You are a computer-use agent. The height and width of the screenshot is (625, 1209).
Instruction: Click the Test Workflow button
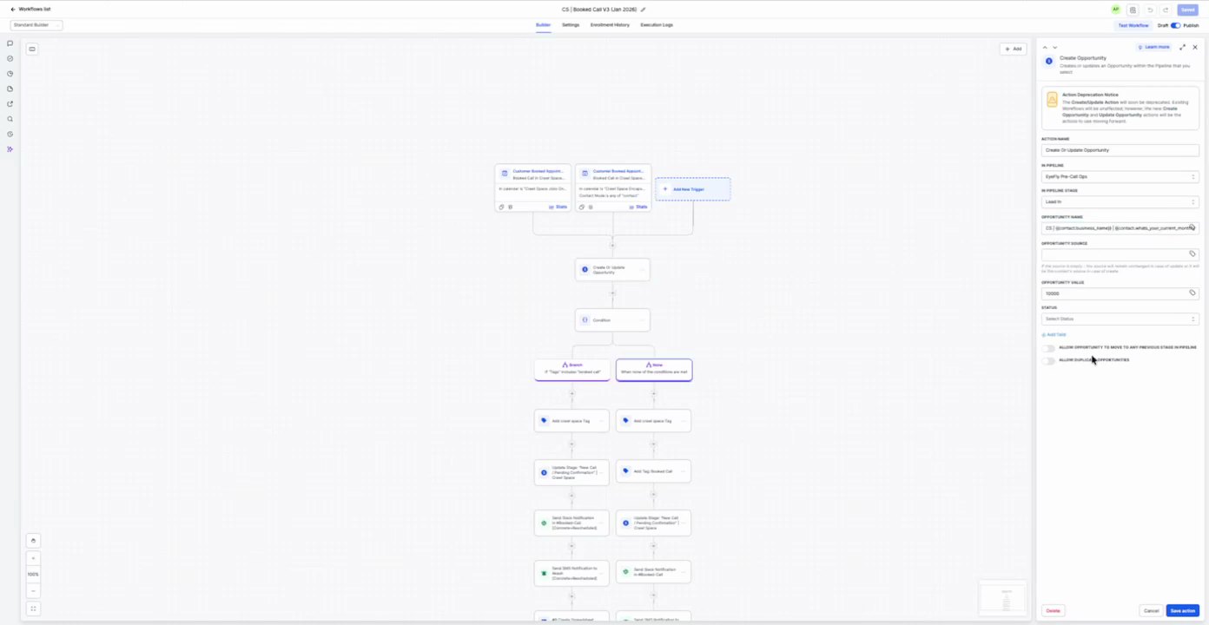(1133, 25)
